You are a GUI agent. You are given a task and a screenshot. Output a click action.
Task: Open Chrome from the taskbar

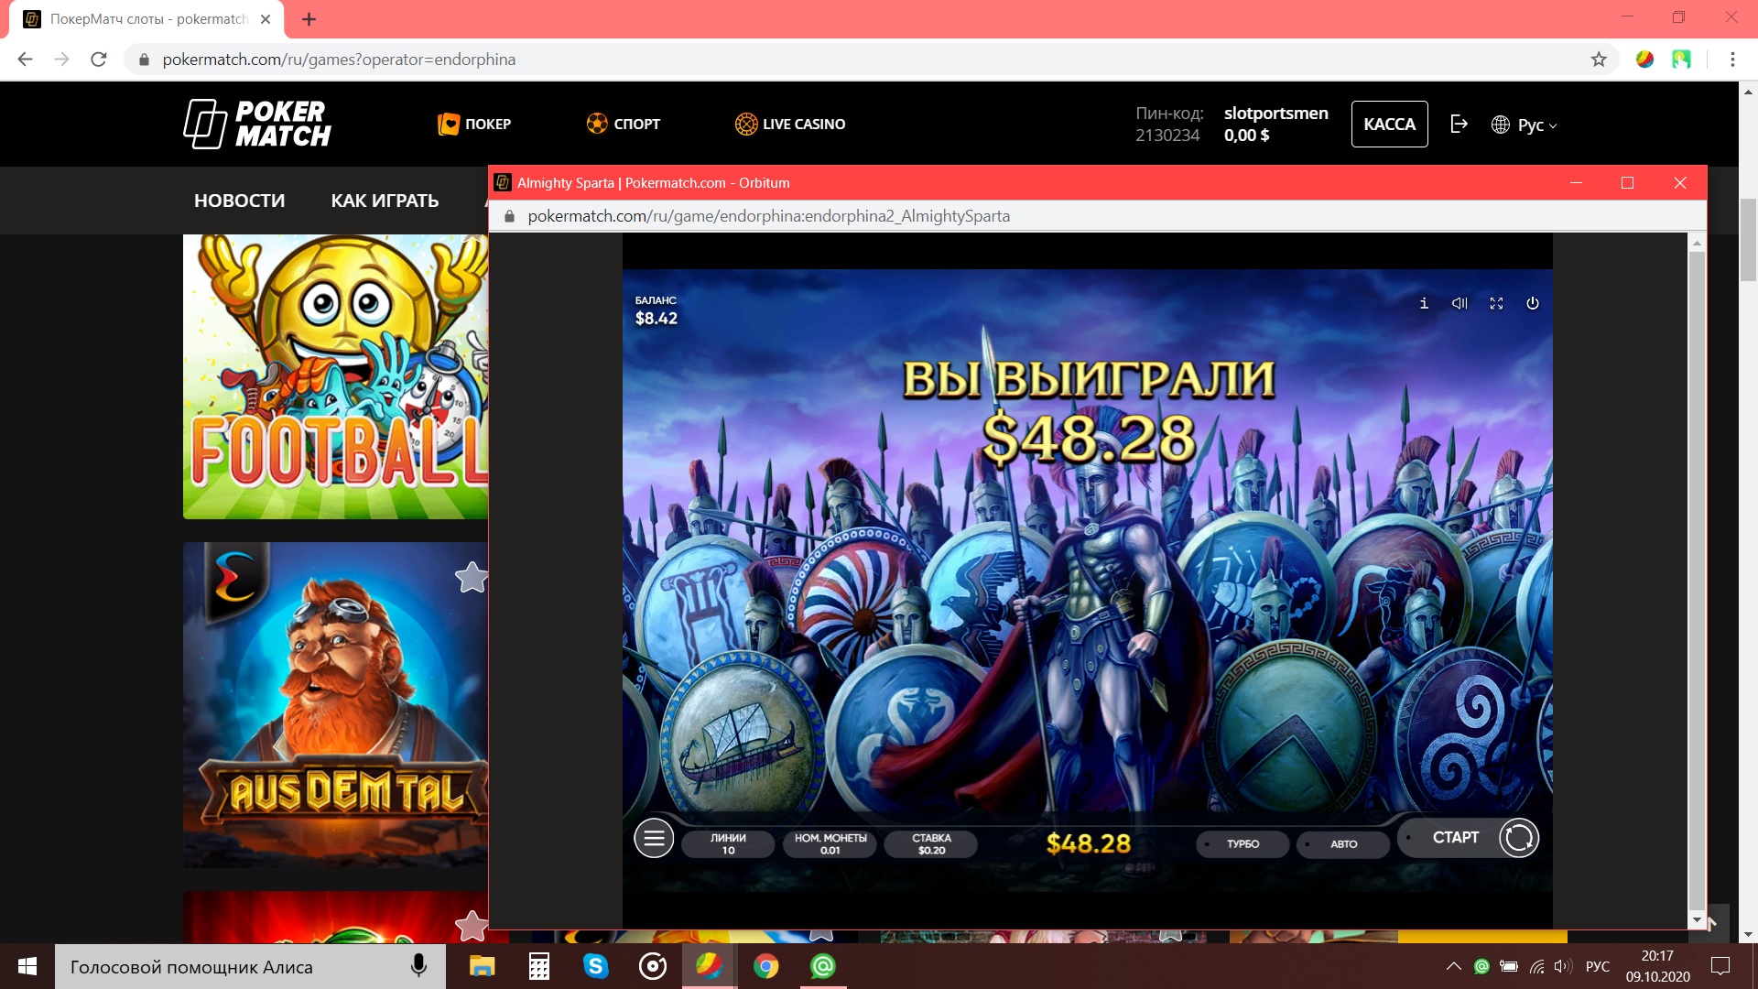click(x=766, y=966)
